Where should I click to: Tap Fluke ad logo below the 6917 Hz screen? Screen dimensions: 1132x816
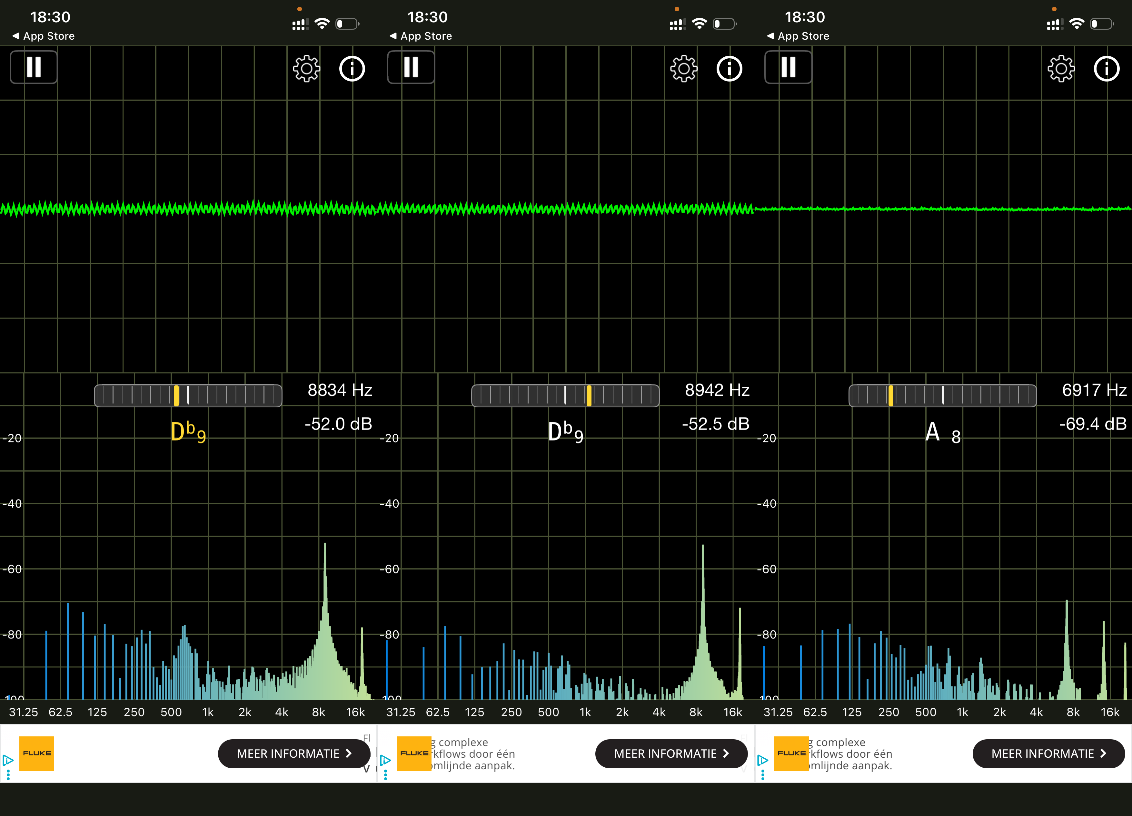(x=791, y=754)
